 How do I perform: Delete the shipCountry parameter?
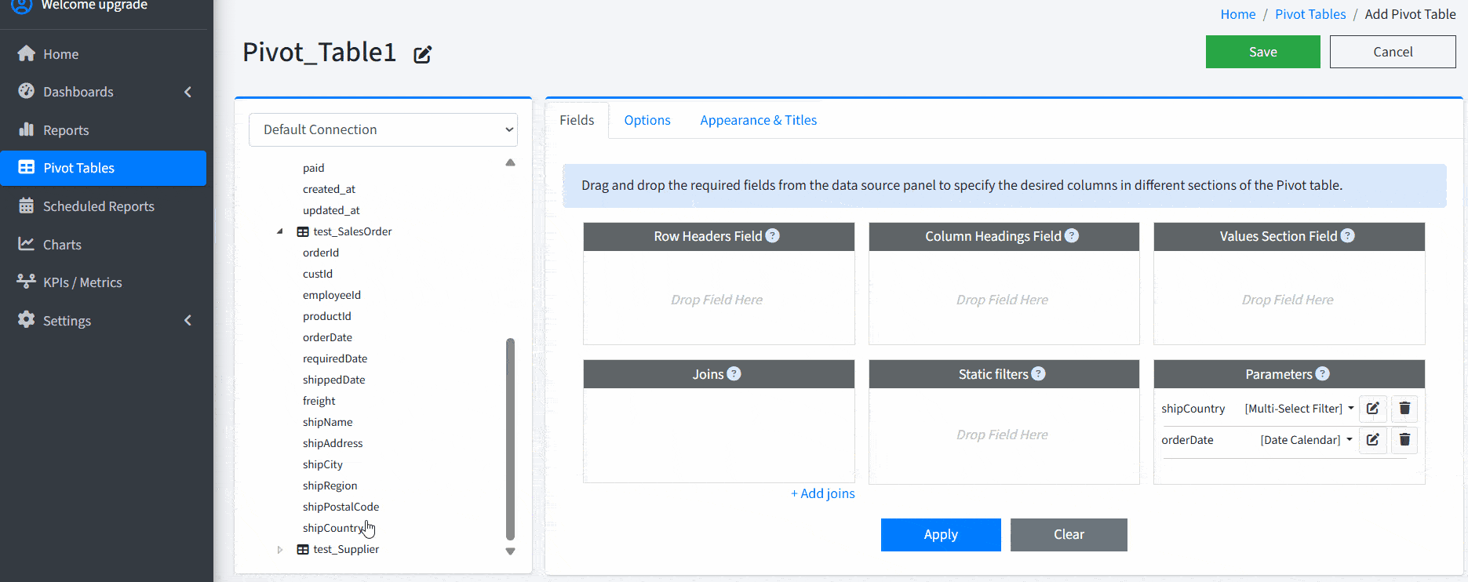point(1404,409)
